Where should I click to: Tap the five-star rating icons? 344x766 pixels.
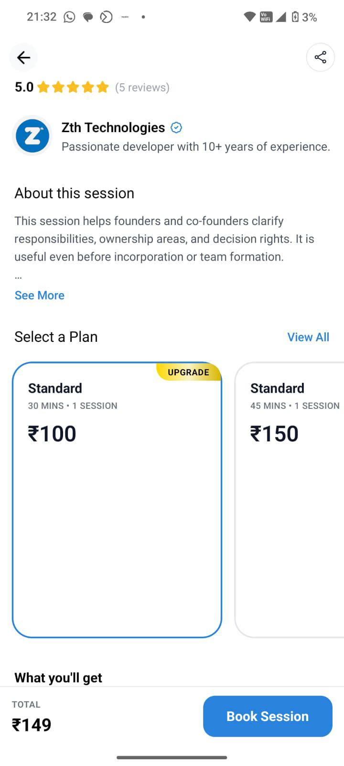(x=73, y=87)
